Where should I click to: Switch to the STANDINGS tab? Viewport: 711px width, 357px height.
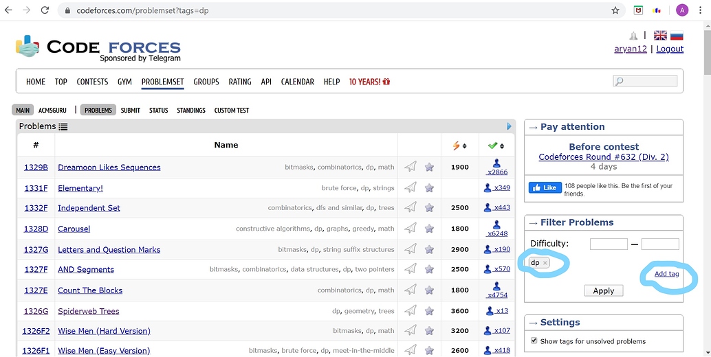click(191, 111)
